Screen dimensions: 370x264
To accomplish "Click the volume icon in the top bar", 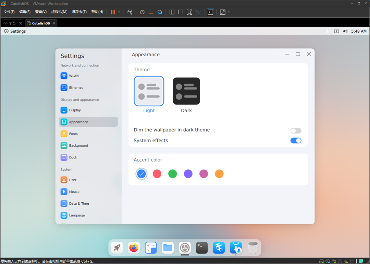I will (x=345, y=31).
